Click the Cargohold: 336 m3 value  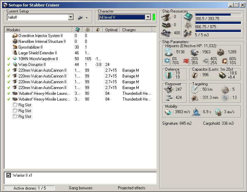pyautogui.click(x=218, y=123)
